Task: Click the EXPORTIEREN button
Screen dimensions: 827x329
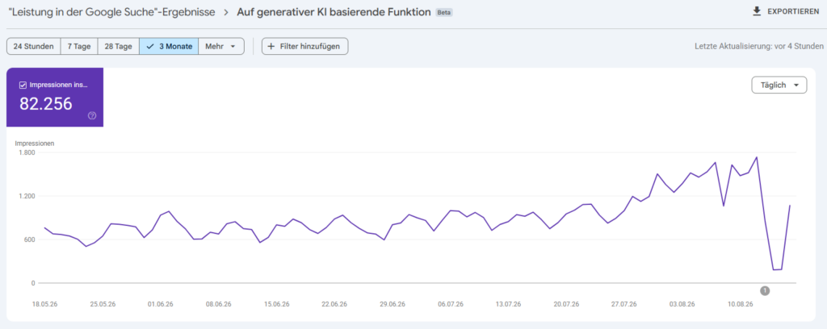Action: 786,11
